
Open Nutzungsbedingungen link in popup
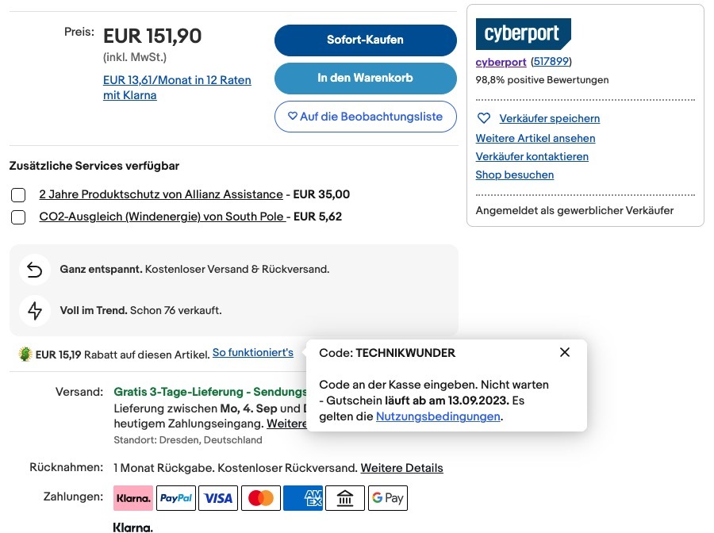click(x=438, y=416)
